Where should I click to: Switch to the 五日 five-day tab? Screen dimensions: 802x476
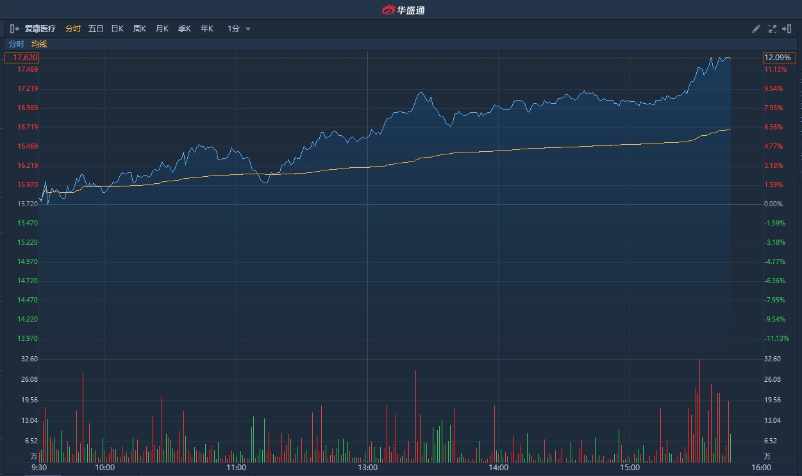coord(96,29)
